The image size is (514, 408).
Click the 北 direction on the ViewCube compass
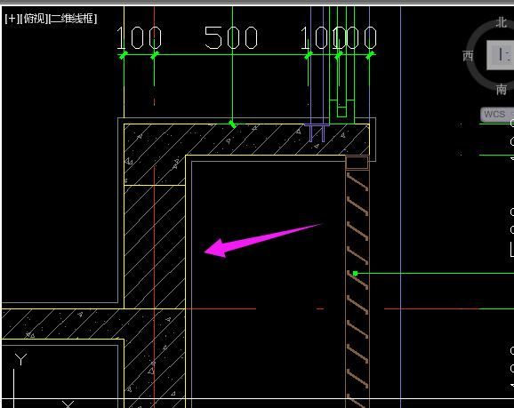pyautogui.click(x=502, y=22)
